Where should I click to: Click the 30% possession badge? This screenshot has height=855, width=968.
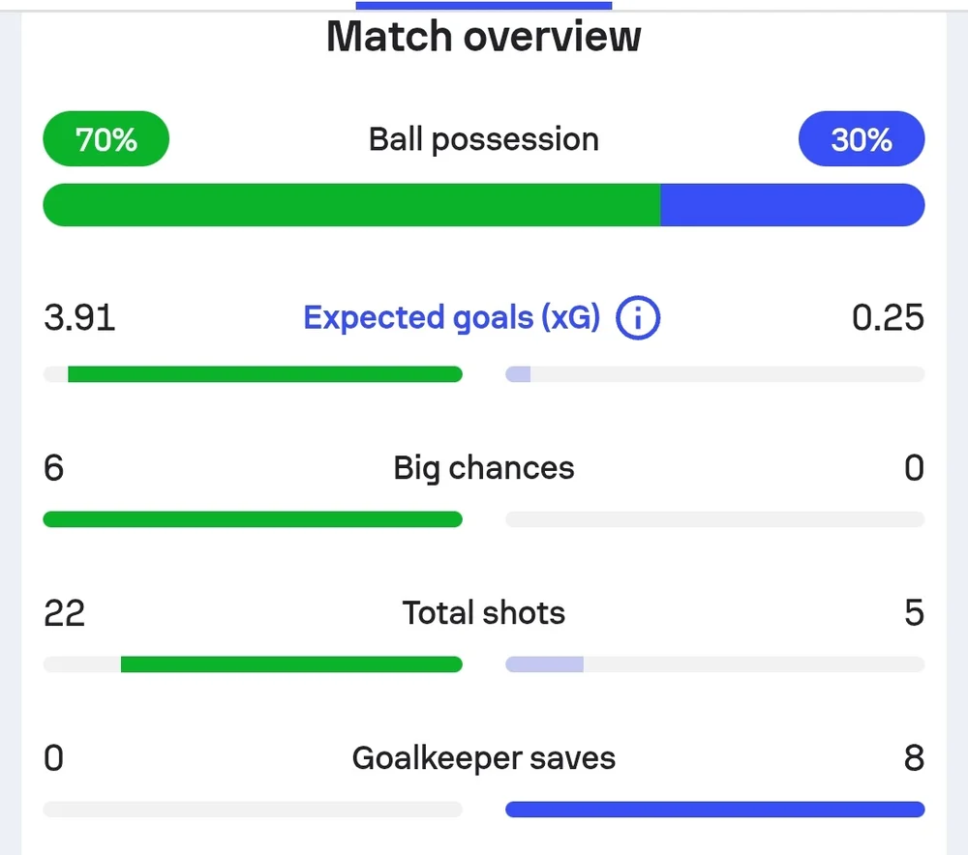click(x=862, y=139)
